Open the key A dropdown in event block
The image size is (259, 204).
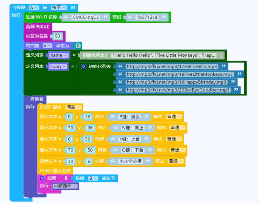pyautogui.click(x=34, y=7)
